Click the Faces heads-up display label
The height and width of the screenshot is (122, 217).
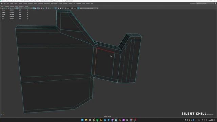4,15
